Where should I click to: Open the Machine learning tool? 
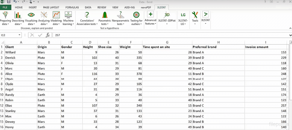pos(68,15)
